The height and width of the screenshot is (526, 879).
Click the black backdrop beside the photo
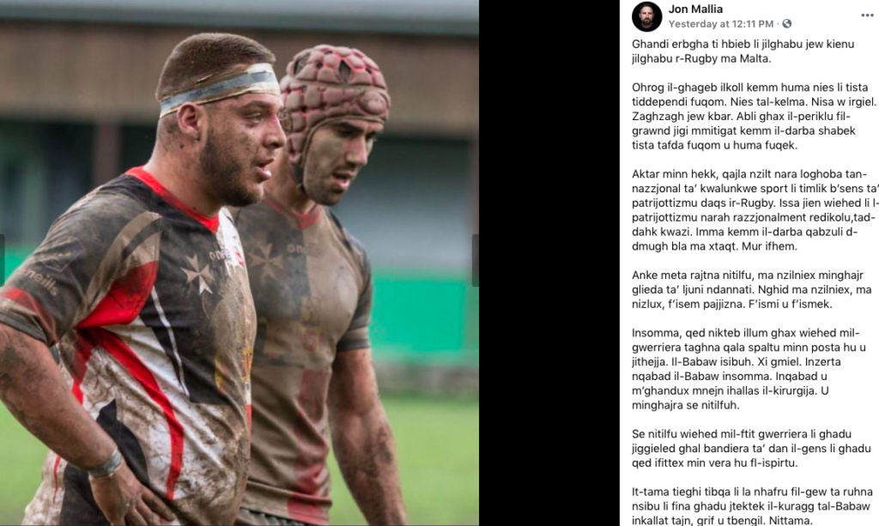click(x=549, y=263)
